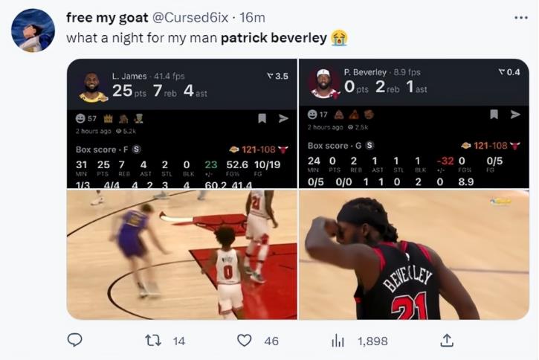Viewport: 539px width, 360px height.
Task: View tweet analytics showing 1,898 views
Action: tap(338, 341)
